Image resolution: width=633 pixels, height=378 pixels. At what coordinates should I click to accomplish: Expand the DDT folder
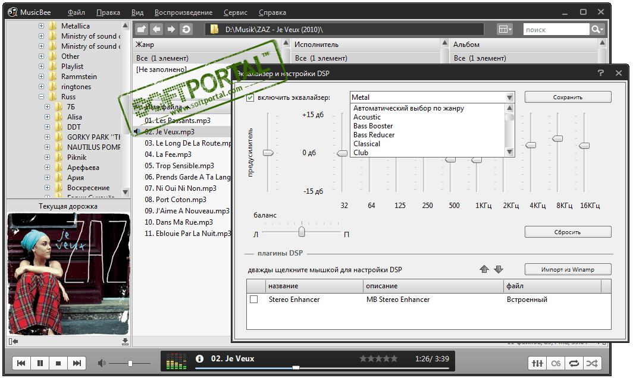click(x=47, y=127)
